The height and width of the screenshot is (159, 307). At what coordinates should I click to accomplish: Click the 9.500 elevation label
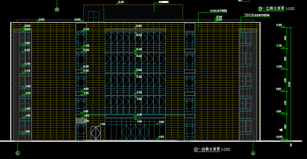[x=28, y=86]
